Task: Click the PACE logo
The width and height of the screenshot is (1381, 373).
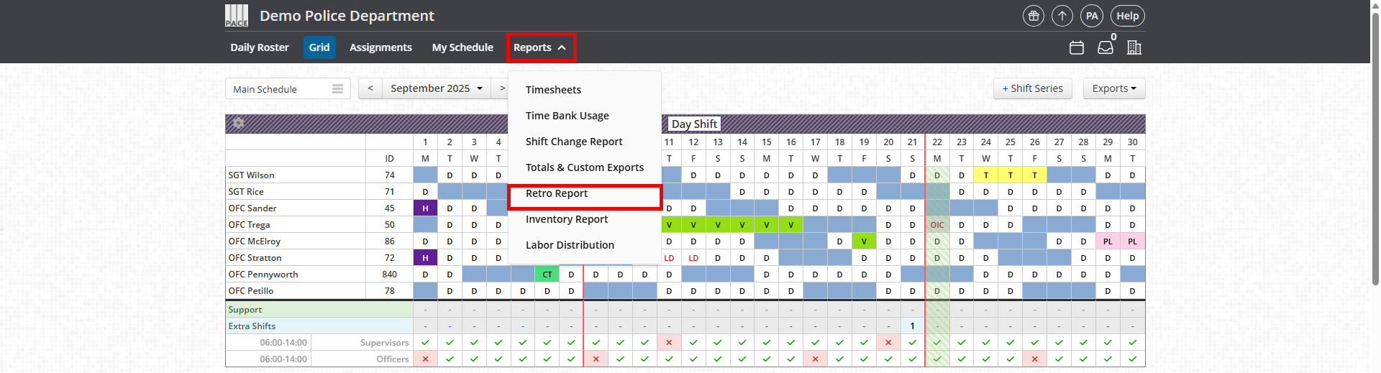Action: (x=237, y=16)
